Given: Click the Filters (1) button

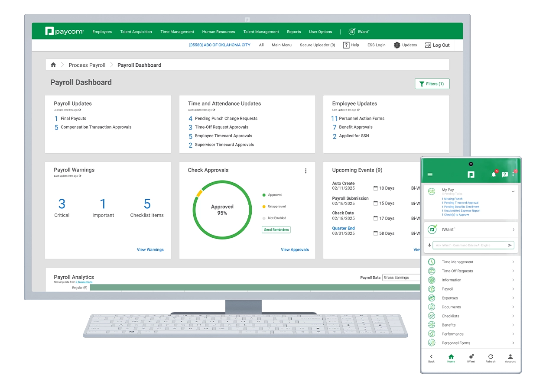Looking at the screenshot, I should coord(432,84).
